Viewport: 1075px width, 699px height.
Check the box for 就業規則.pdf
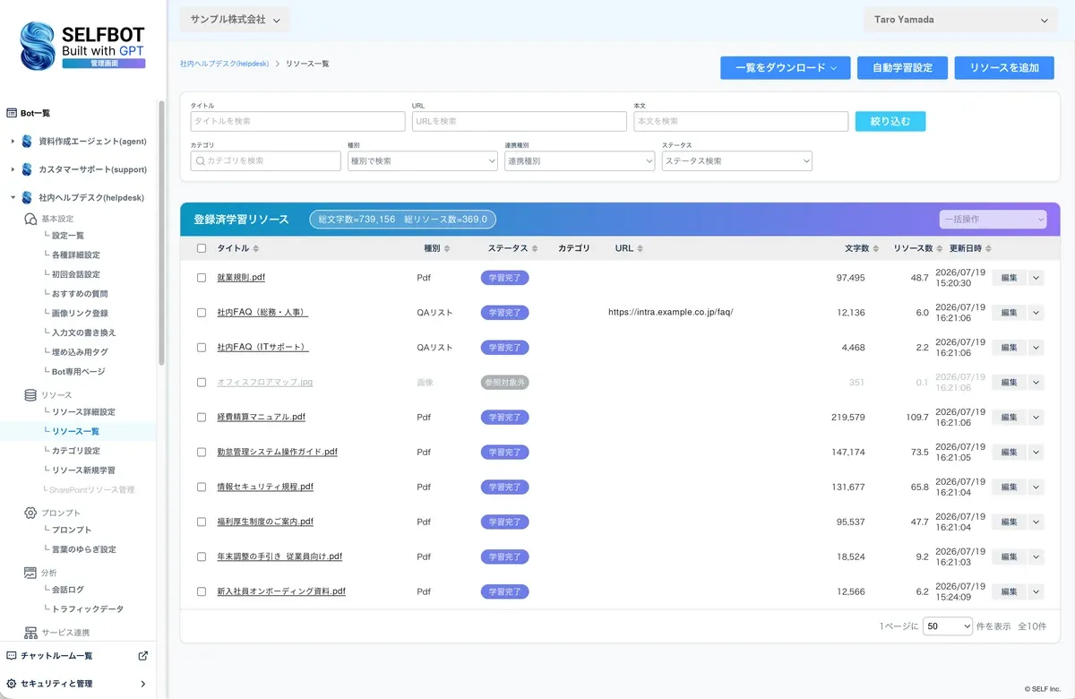202,278
